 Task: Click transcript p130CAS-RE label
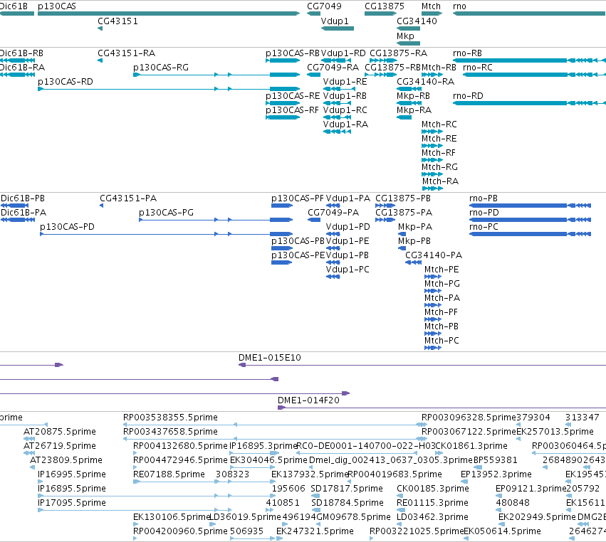293,96
